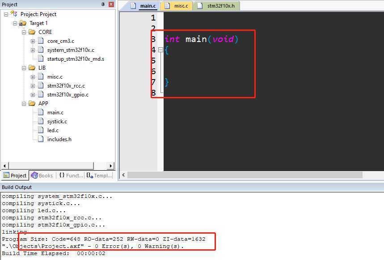Viewport: 384px width, 260px height.
Task: Switch to the misc.c editor tab
Action: tap(177, 6)
